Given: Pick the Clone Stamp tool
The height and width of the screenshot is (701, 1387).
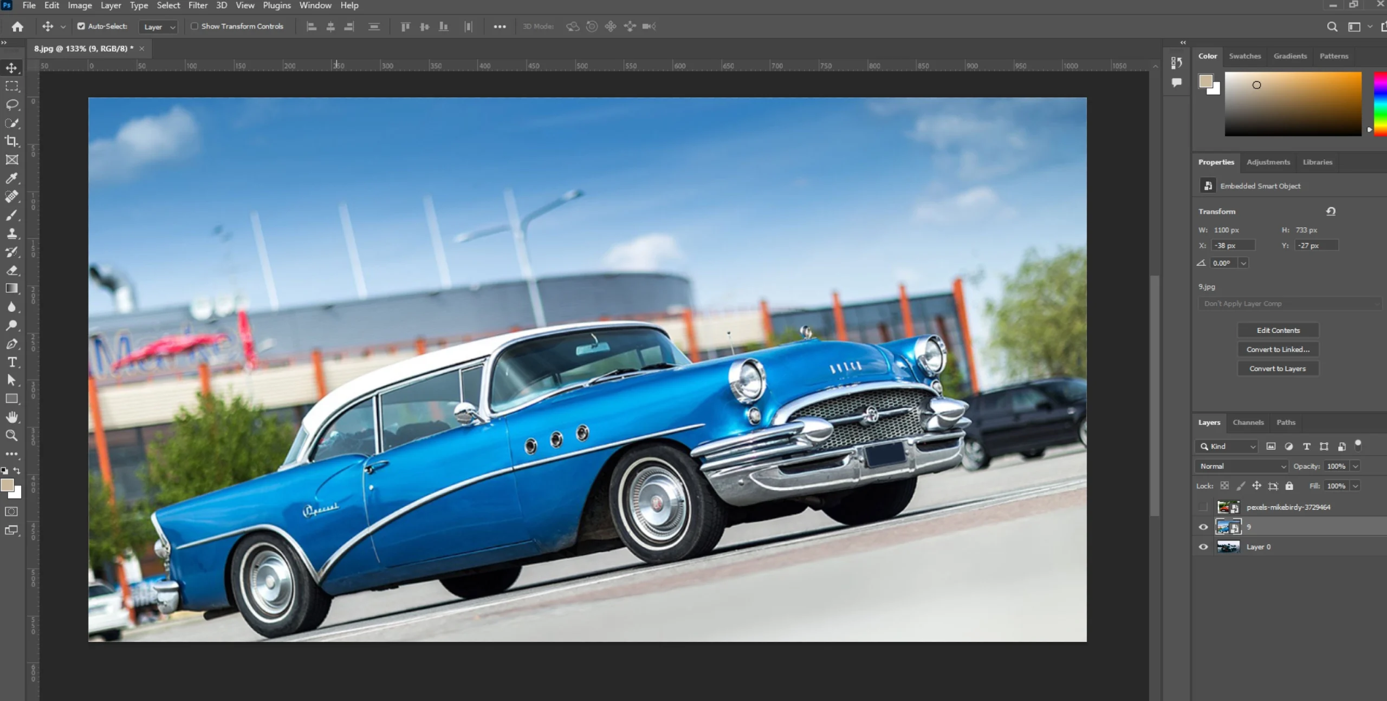Looking at the screenshot, I should coord(11,233).
